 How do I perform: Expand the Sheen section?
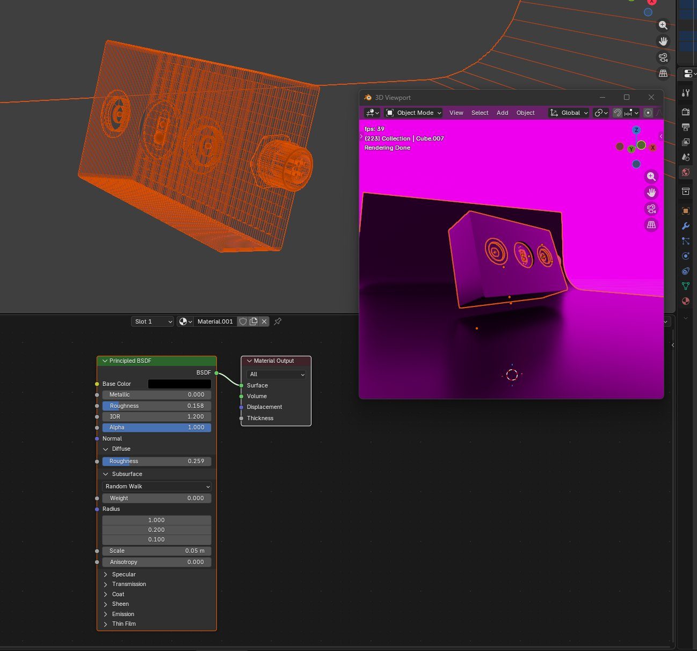point(106,604)
